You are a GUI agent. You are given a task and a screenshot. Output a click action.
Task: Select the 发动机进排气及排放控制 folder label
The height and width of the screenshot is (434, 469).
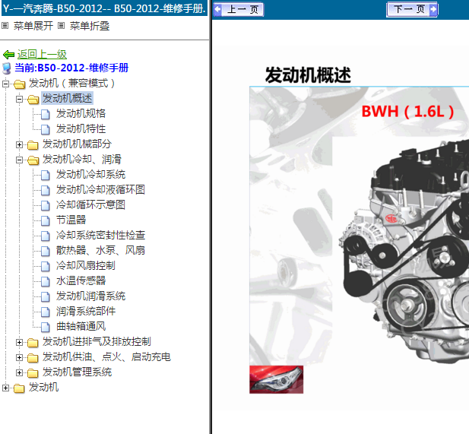coord(97,341)
